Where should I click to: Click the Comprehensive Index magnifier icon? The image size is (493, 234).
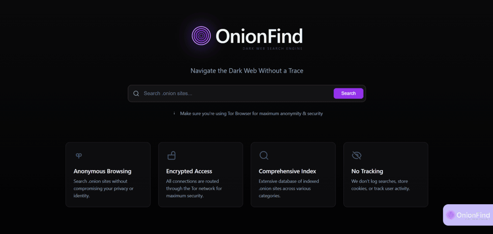264,156
